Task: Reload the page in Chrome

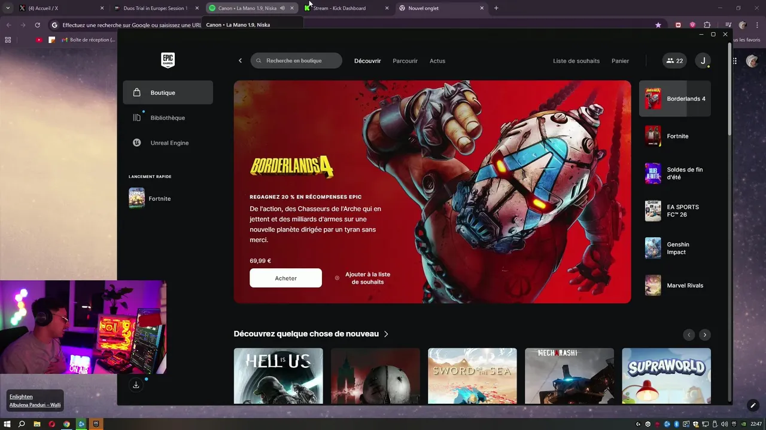Action: (37, 25)
